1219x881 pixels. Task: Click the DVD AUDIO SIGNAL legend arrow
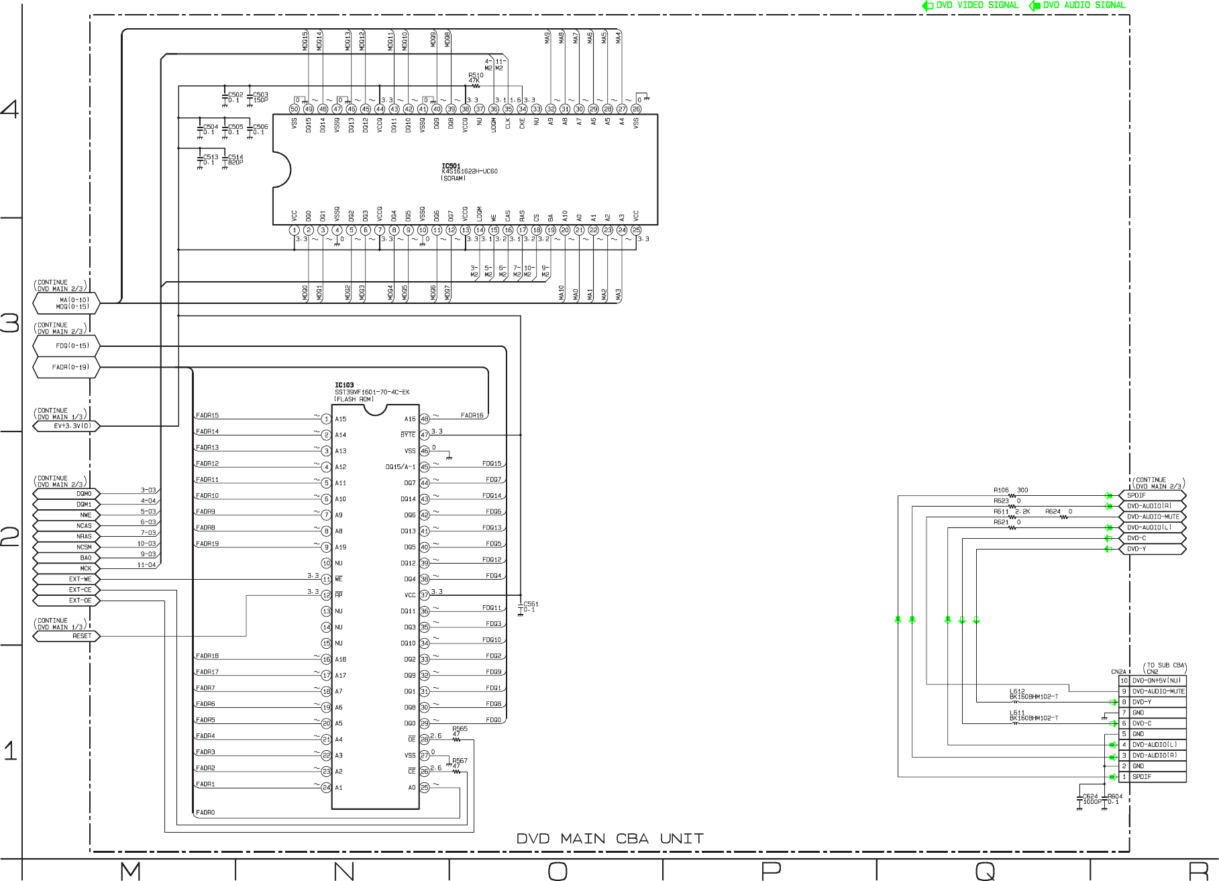point(1035,5)
